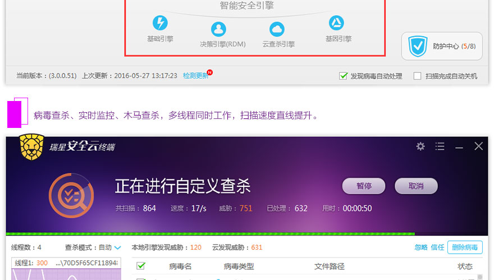494x280 pixels.
Task: Click the 信任 link
Action: coord(437,247)
